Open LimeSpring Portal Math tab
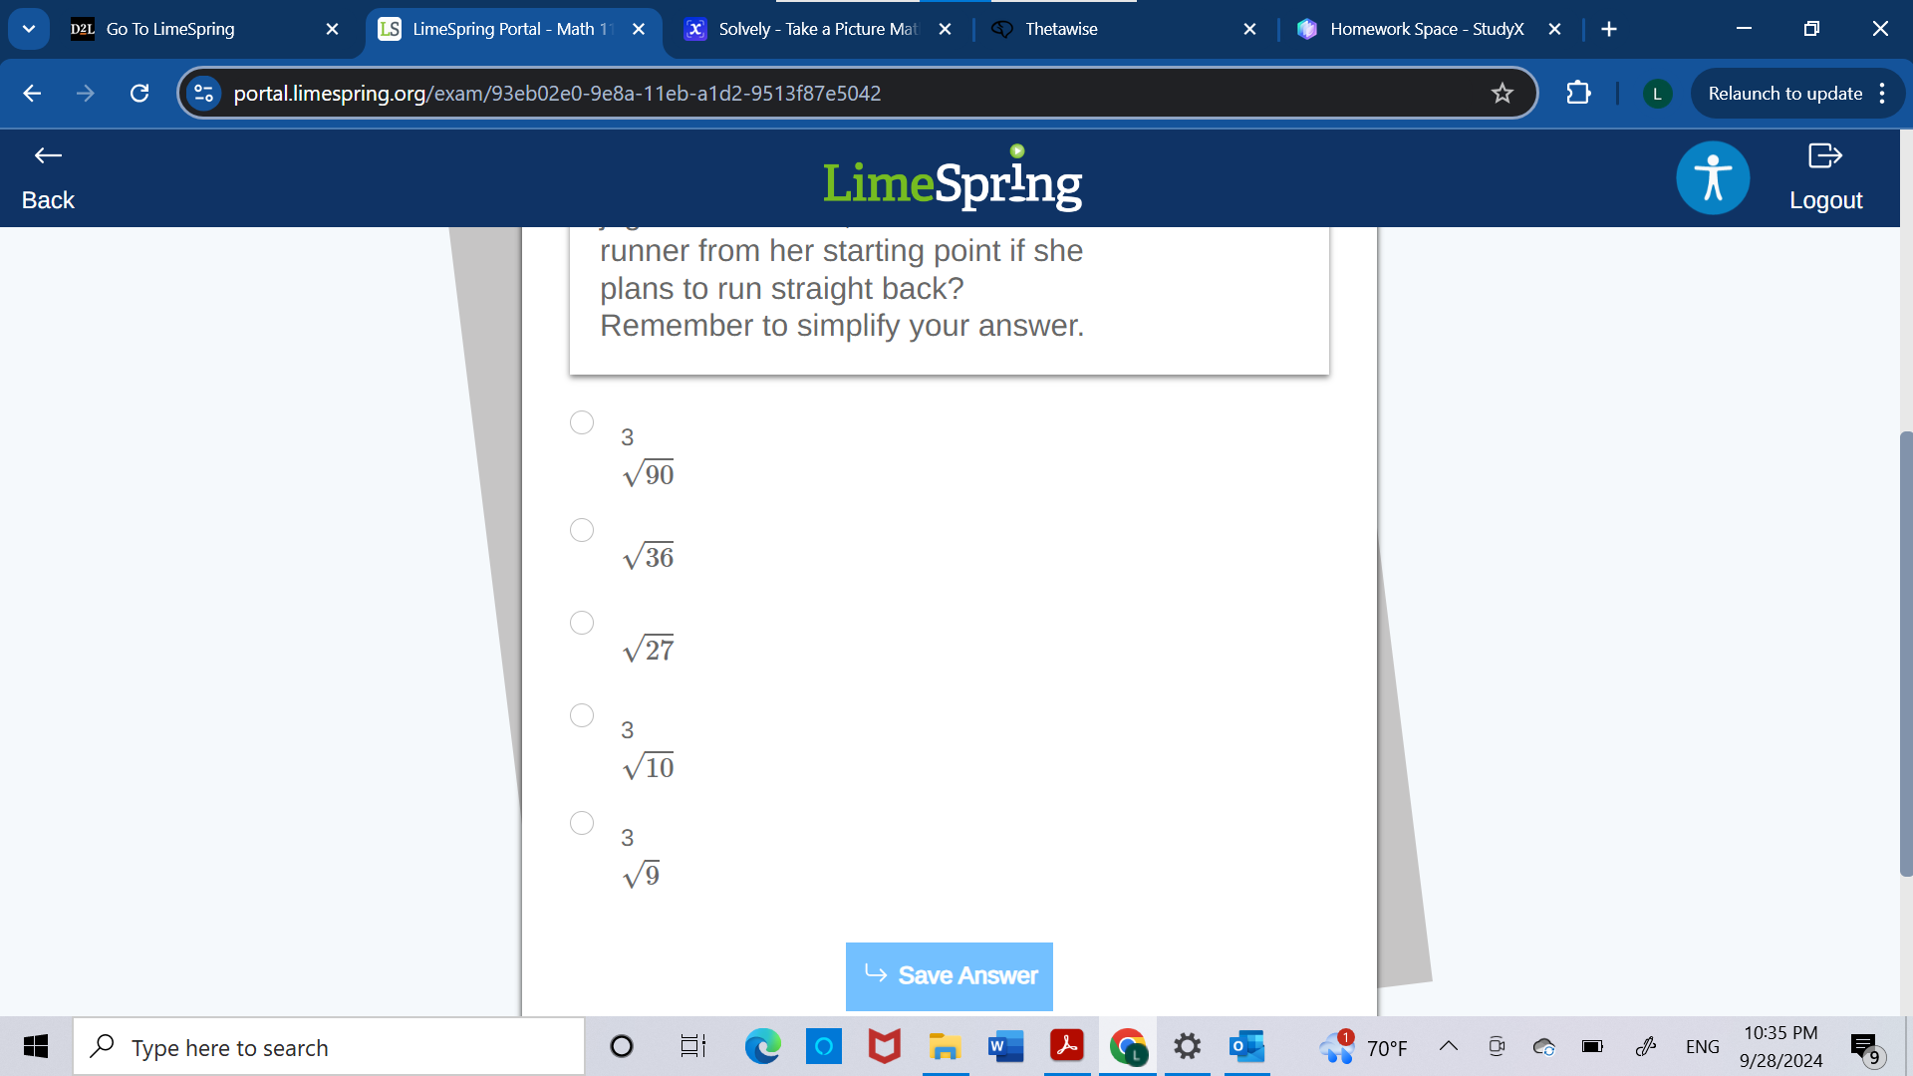Screen dimensions: 1913x1076 [511, 29]
